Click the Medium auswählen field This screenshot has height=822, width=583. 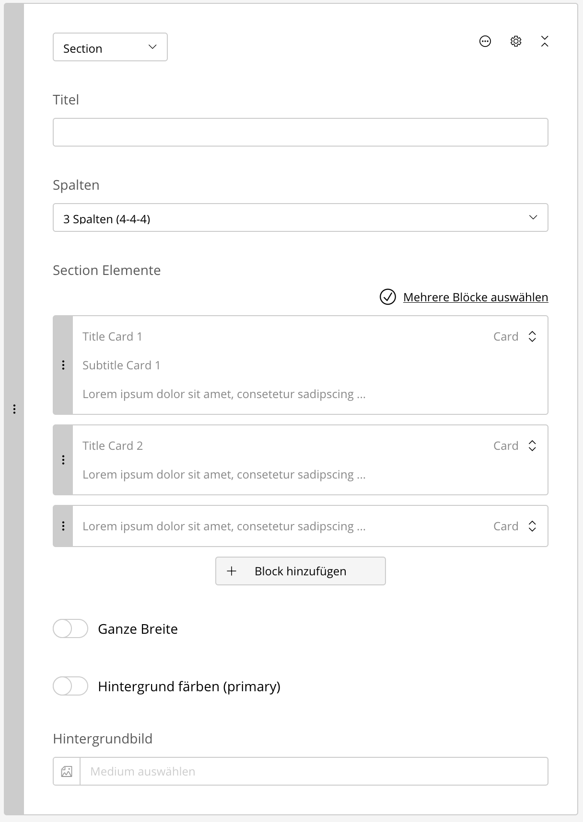pos(314,771)
